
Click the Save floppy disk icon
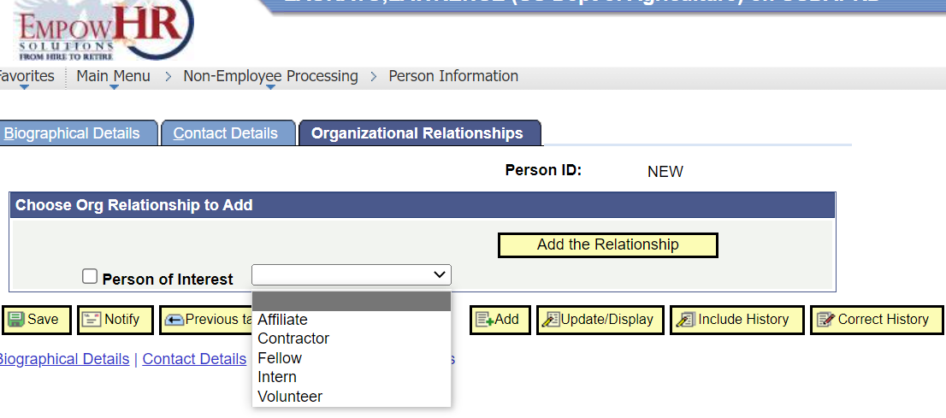coord(16,320)
